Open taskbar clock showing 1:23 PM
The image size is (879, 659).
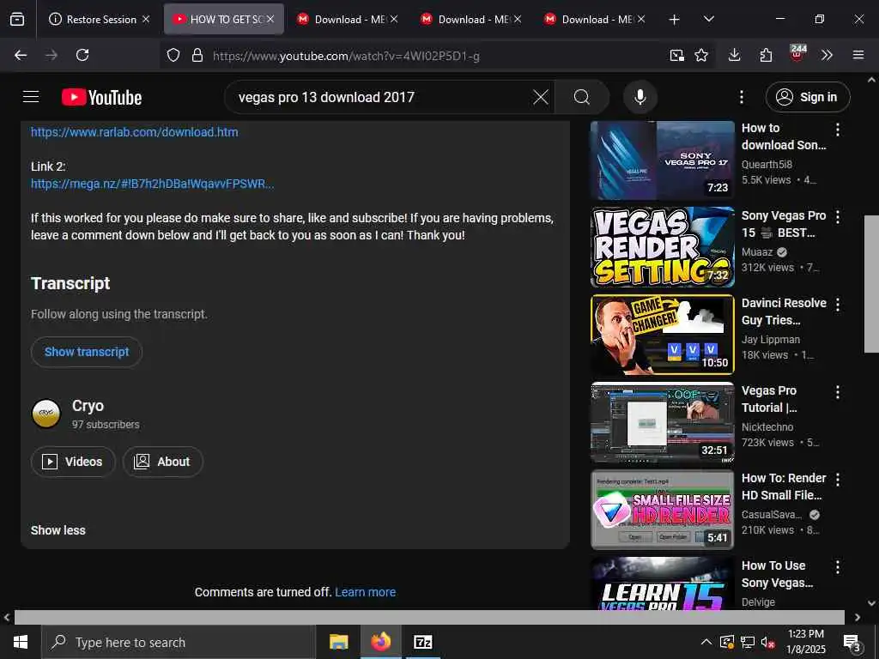pos(806,642)
